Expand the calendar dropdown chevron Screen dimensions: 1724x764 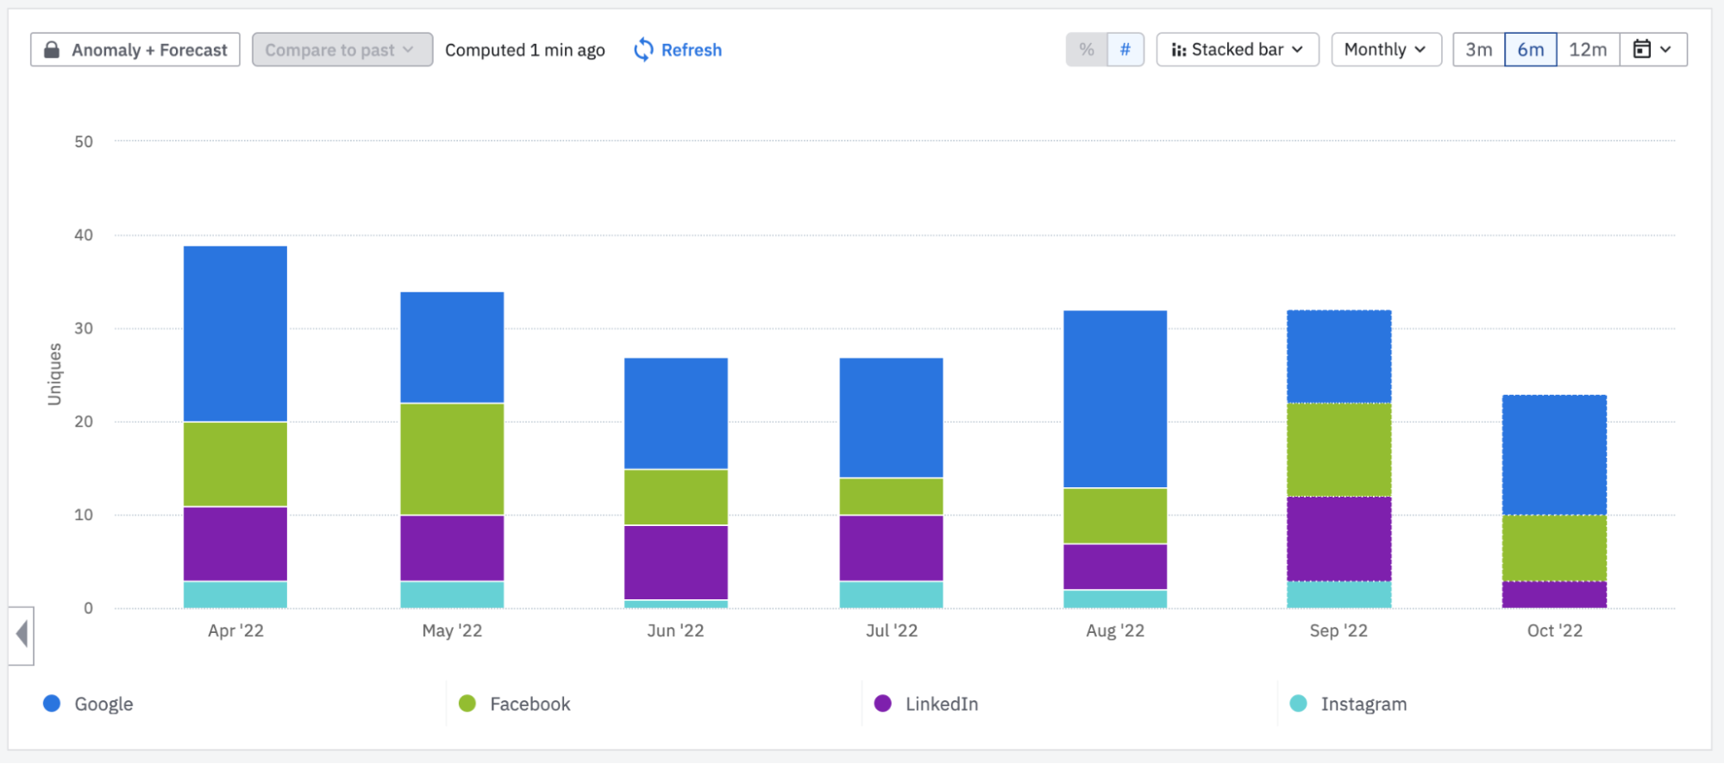coord(1666,49)
